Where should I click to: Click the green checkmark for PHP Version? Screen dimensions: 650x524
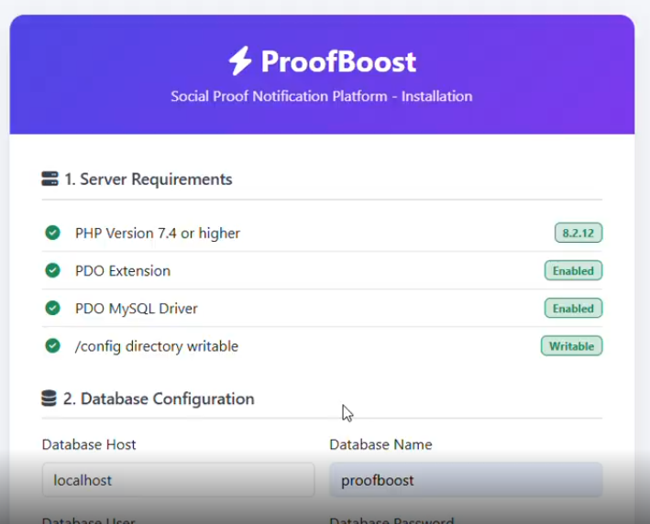click(52, 233)
